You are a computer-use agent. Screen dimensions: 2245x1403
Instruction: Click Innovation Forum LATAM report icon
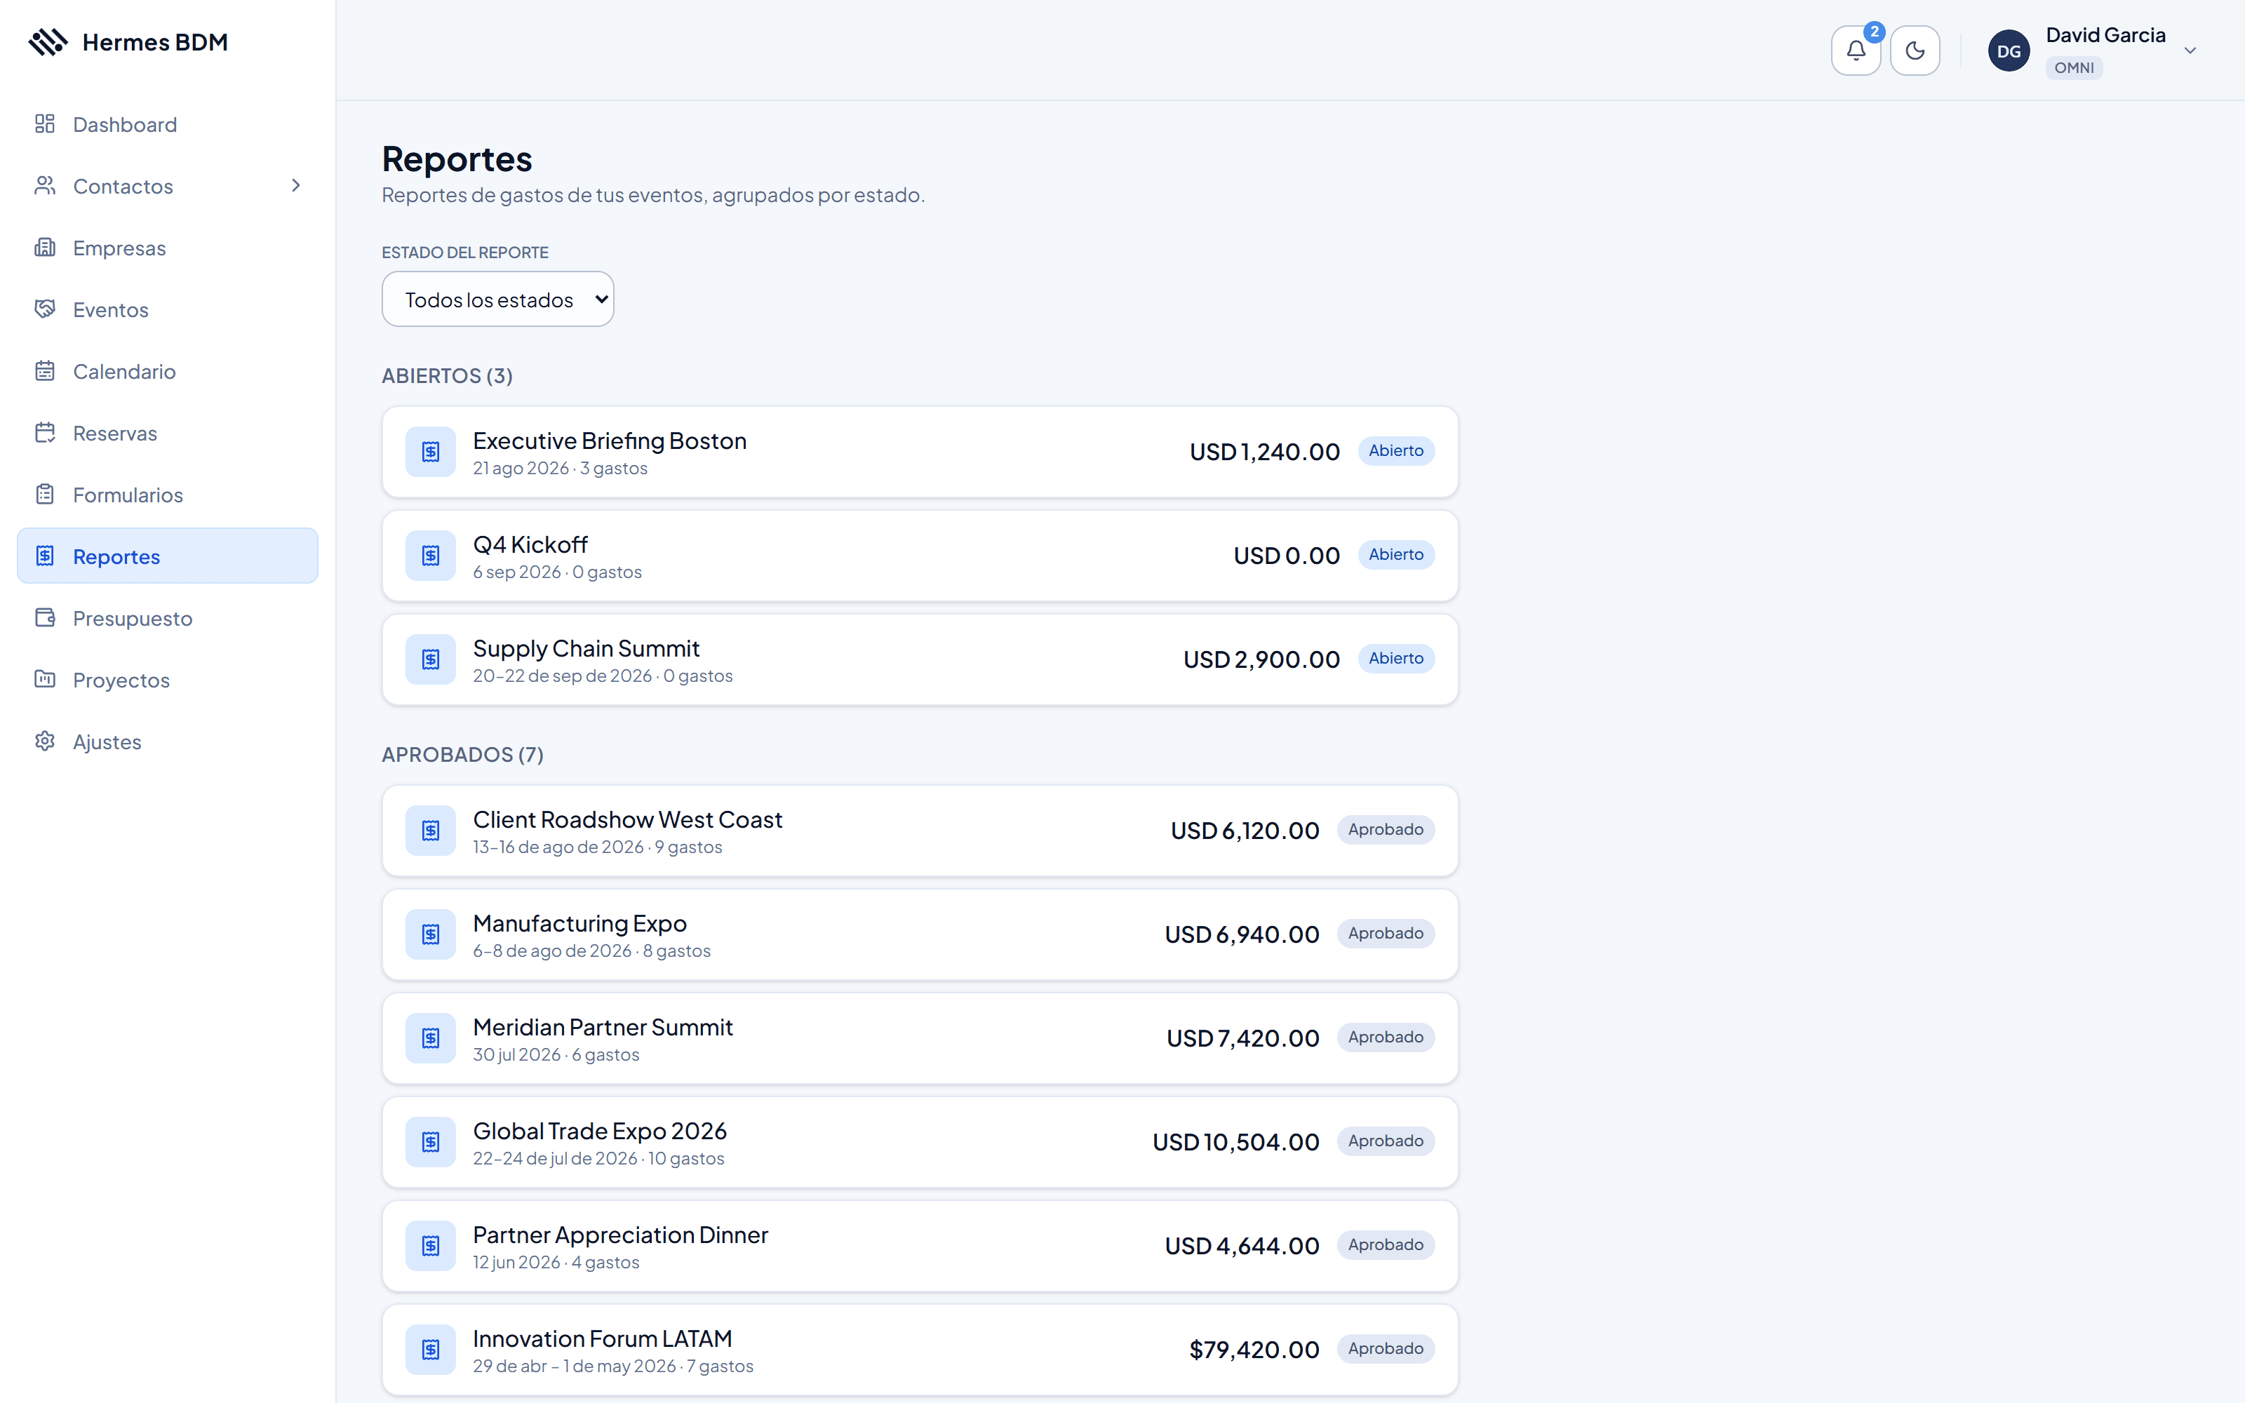(x=431, y=1350)
